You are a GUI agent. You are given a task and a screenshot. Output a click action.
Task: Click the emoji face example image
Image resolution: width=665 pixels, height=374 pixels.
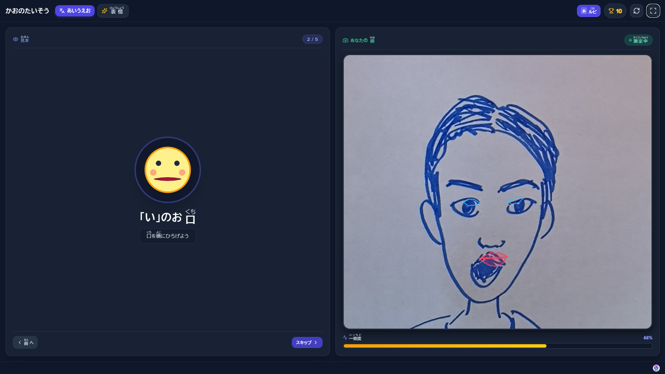(168, 170)
